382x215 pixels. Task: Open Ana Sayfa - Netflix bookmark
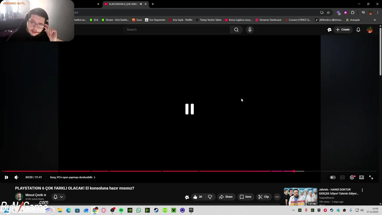point(181,20)
